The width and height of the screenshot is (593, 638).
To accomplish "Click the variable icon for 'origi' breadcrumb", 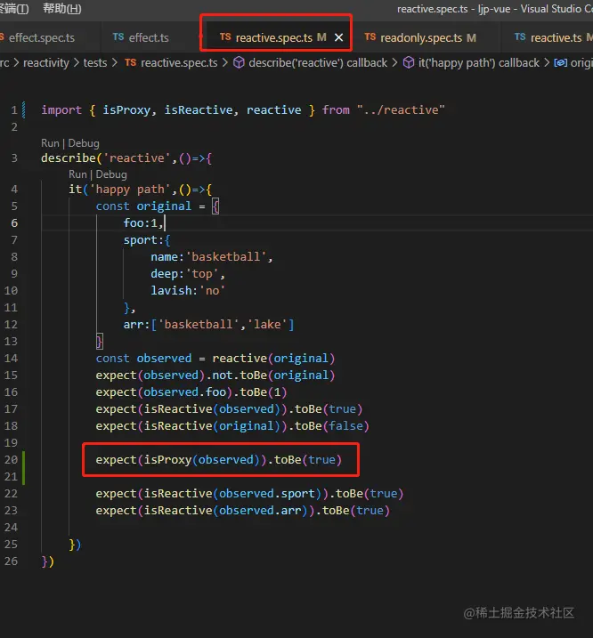I will [560, 62].
